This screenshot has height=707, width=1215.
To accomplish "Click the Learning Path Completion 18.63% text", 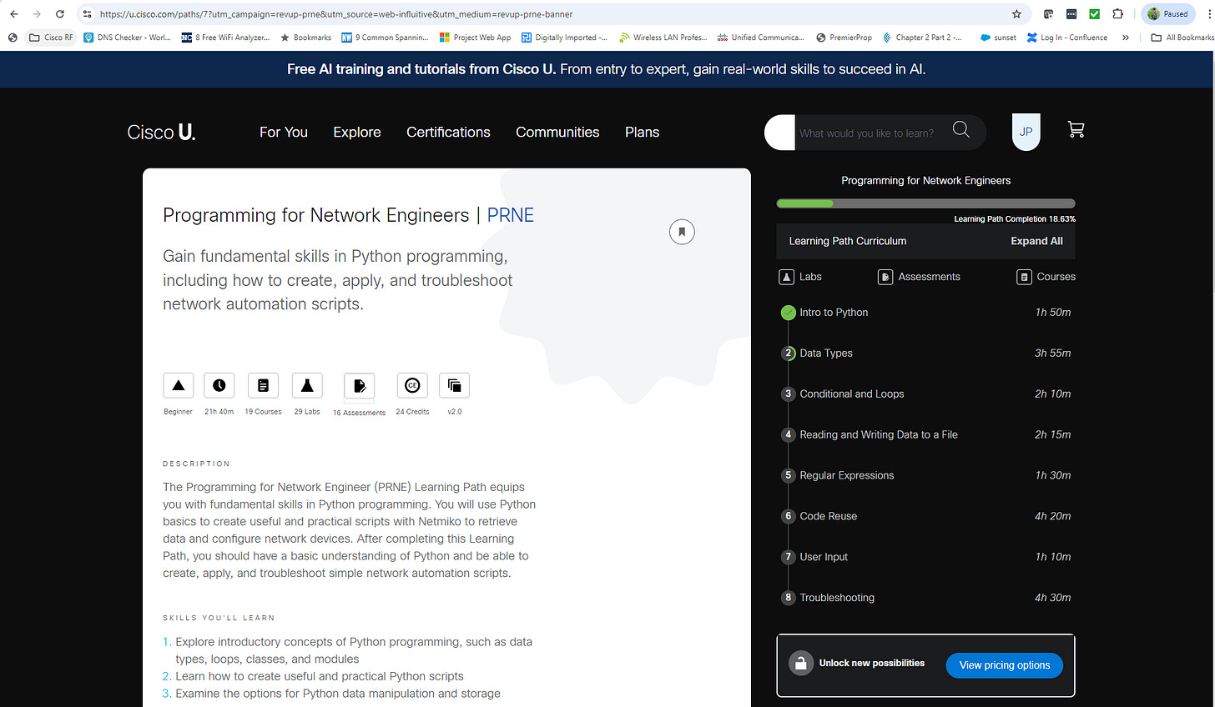I will coord(1015,219).
